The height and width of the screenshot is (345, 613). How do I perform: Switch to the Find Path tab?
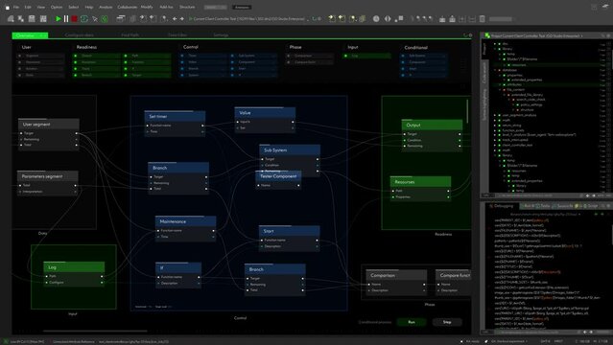pyautogui.click(x=130, y=35)
